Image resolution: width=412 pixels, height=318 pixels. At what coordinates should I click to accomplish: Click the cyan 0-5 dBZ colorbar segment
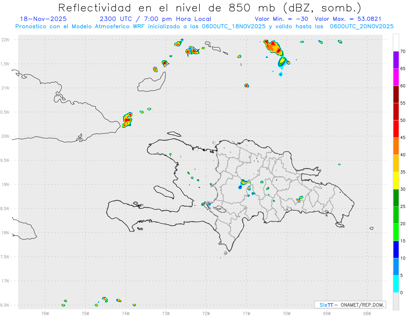[396, 284]
